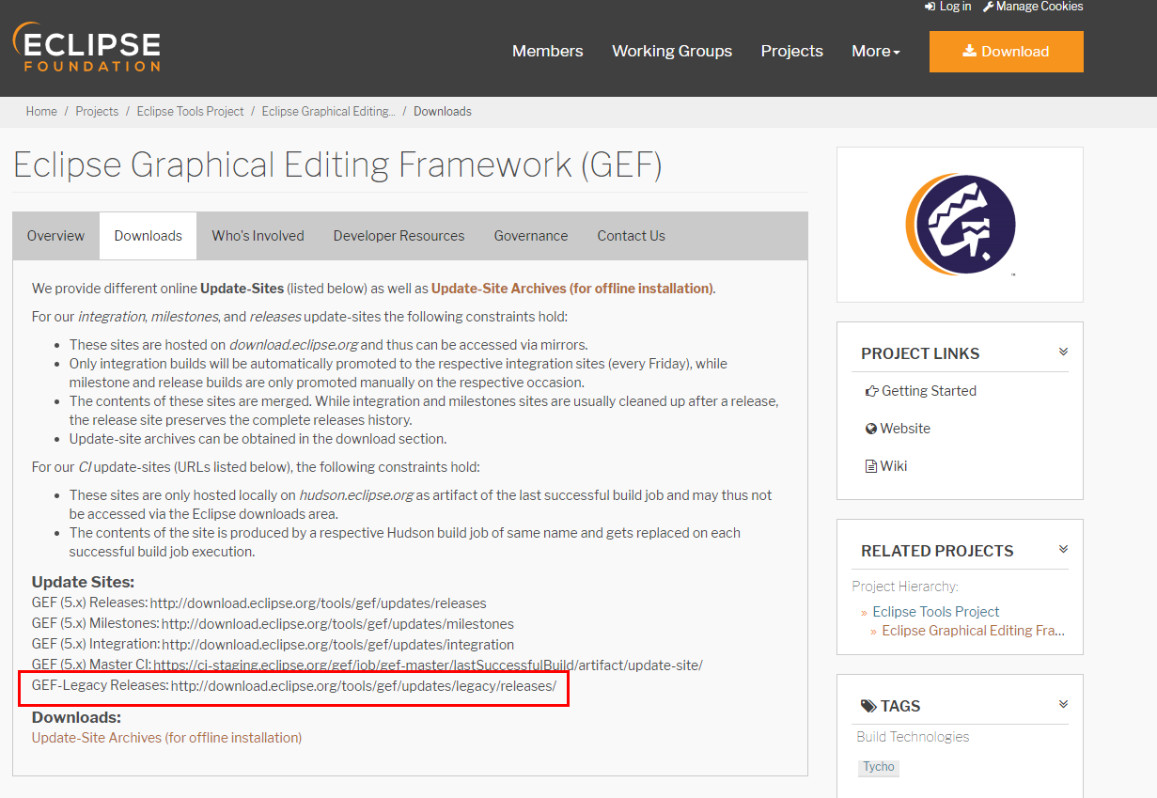Click GEF (5.x) Milestones URL text
Image resolution: width=1157 pixels, height=798 pixels.
click(338, 624)
